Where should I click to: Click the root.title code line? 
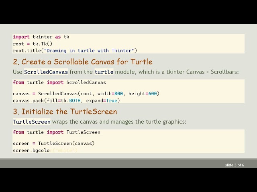click(75, 51)
